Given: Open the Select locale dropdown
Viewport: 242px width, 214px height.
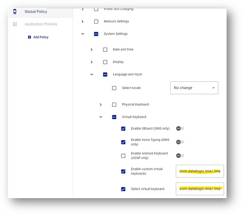Looking at the screenshot, I should tap(194, 88).
